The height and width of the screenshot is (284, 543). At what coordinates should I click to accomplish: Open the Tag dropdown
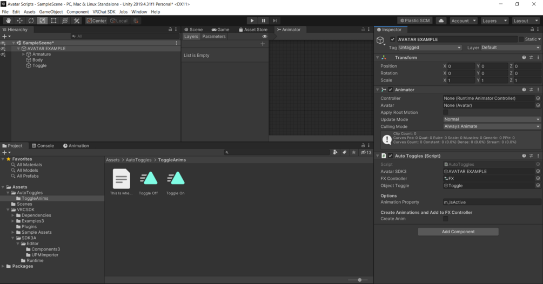[x=430, y=48]
